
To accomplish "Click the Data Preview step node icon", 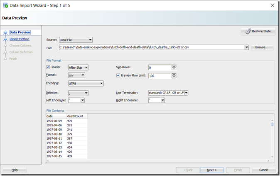I will (x=5, y=33).
